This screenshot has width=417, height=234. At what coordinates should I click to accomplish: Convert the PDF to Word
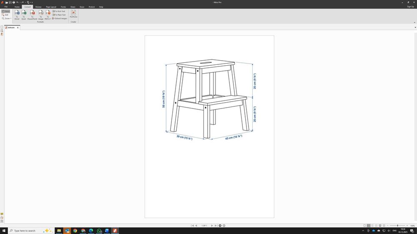tap(17, 15)
